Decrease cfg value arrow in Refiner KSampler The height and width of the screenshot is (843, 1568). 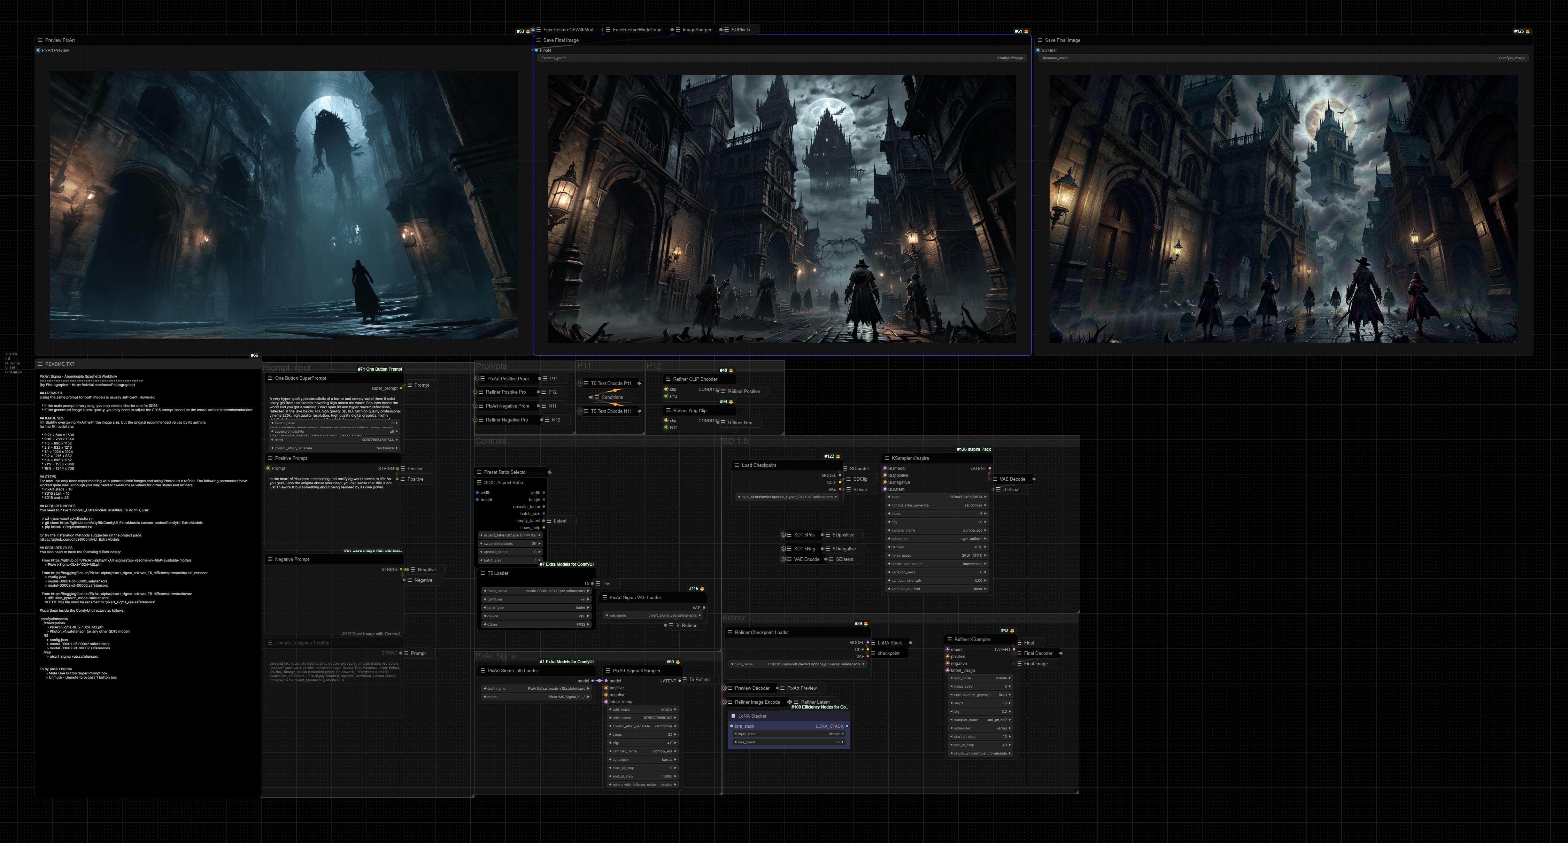951,712
